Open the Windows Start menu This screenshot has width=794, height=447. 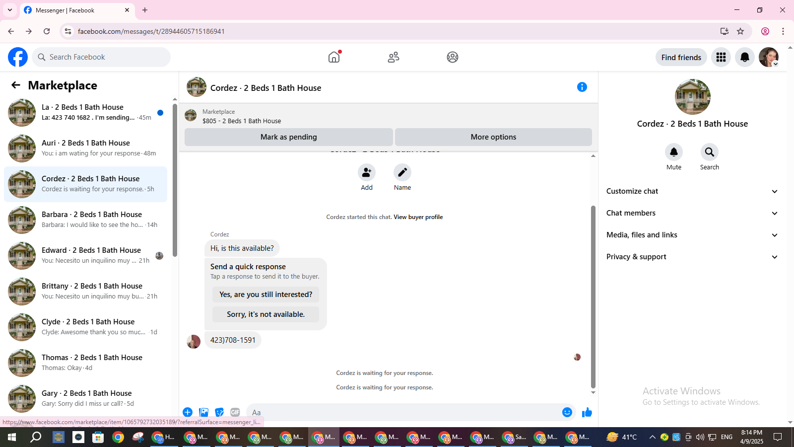[x=12, y=437]
